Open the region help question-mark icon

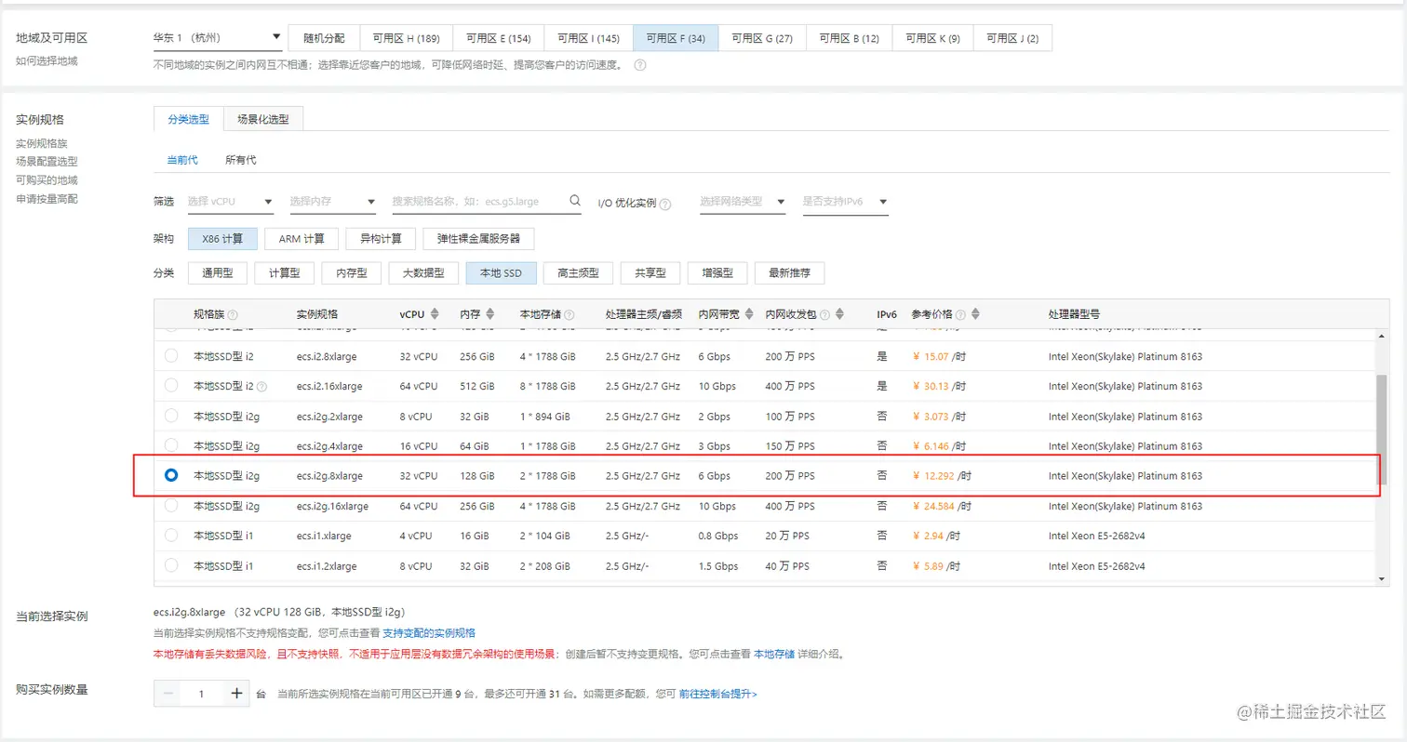click(x=639, y=65)
